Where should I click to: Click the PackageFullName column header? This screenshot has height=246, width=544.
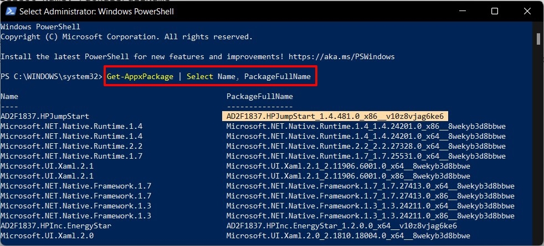[259, 97]
